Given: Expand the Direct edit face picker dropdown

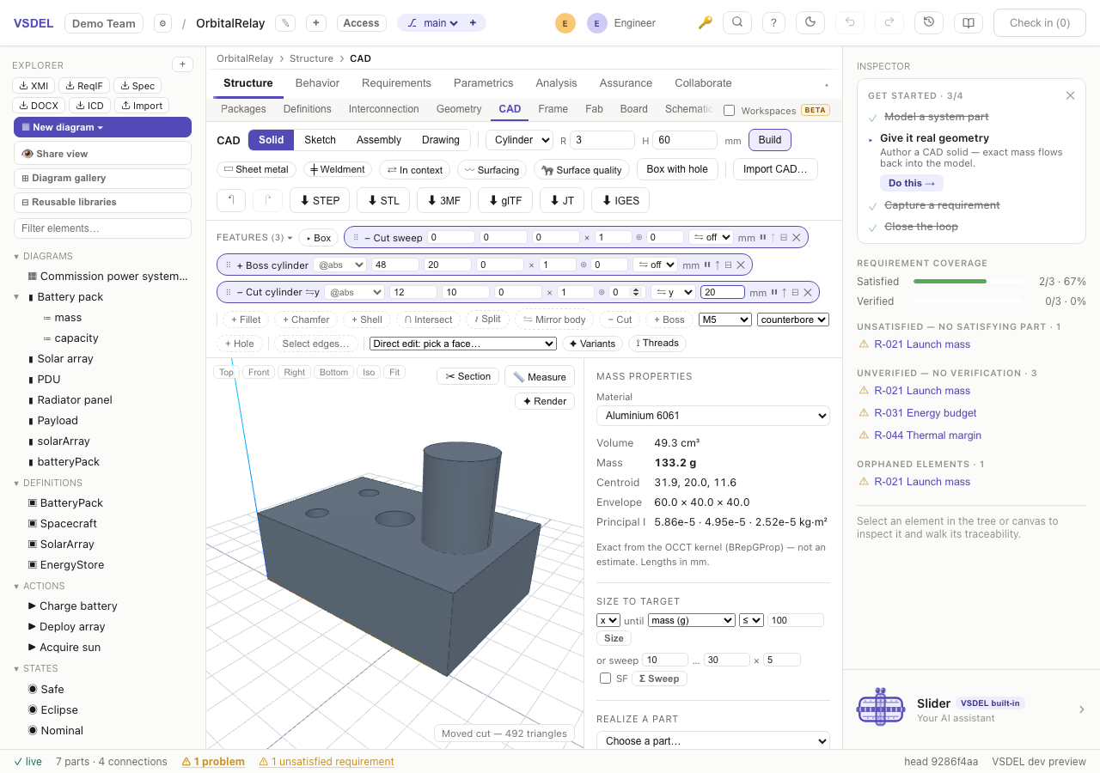Looking at the screenshot, I should [x=463, y=344].
